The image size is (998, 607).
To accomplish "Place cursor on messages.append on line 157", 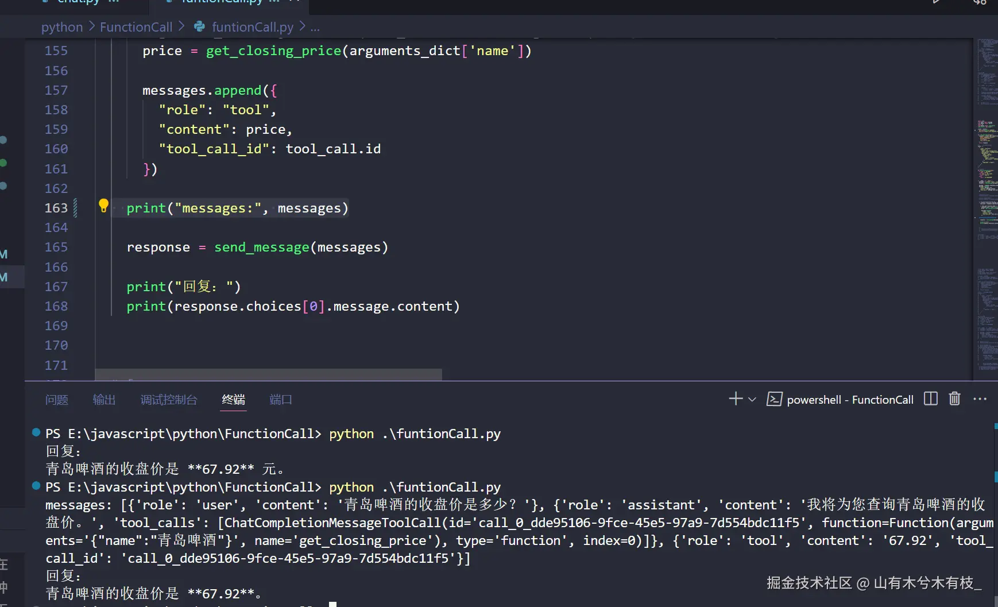I will click(x=202, y=91).
